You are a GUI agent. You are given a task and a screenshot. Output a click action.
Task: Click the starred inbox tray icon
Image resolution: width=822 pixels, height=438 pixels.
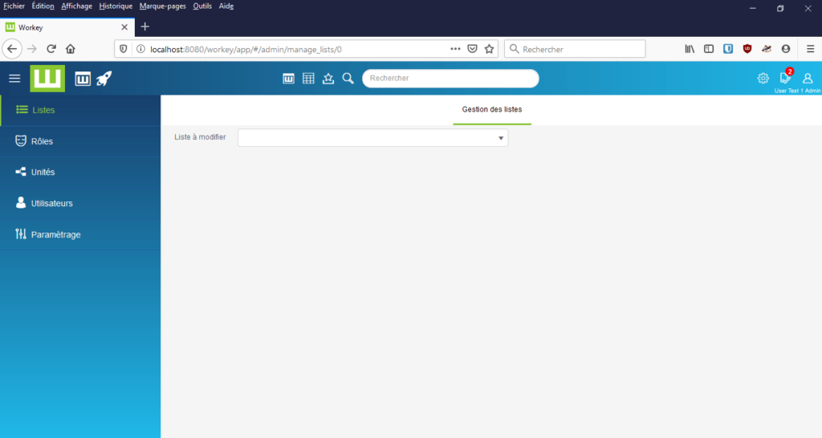pyautogui.click(x=328, y=78)
